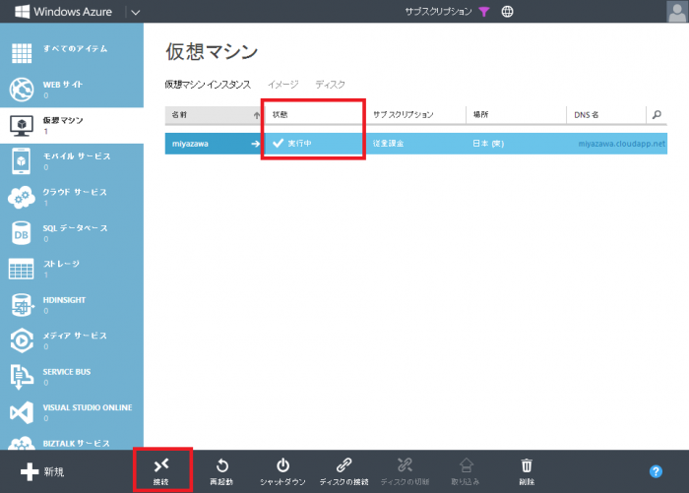Open HDINSIGHT sidebar icon
Viewport: 689px width, 493px height.
(22, 305)
